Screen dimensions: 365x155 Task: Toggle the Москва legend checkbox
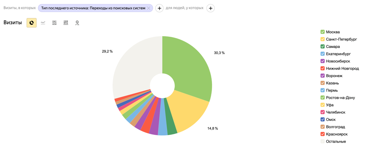(x=322, y=32)
